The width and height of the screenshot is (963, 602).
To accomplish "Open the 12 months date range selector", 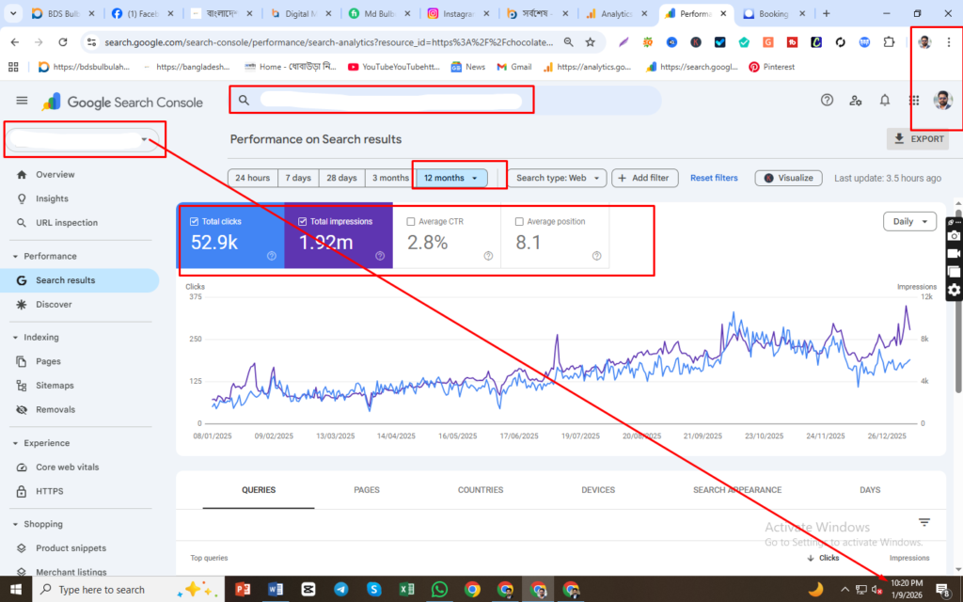I will pos(450,178).
